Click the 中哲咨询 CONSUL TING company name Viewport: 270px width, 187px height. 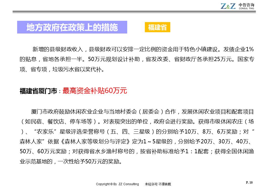click(246, 6)
